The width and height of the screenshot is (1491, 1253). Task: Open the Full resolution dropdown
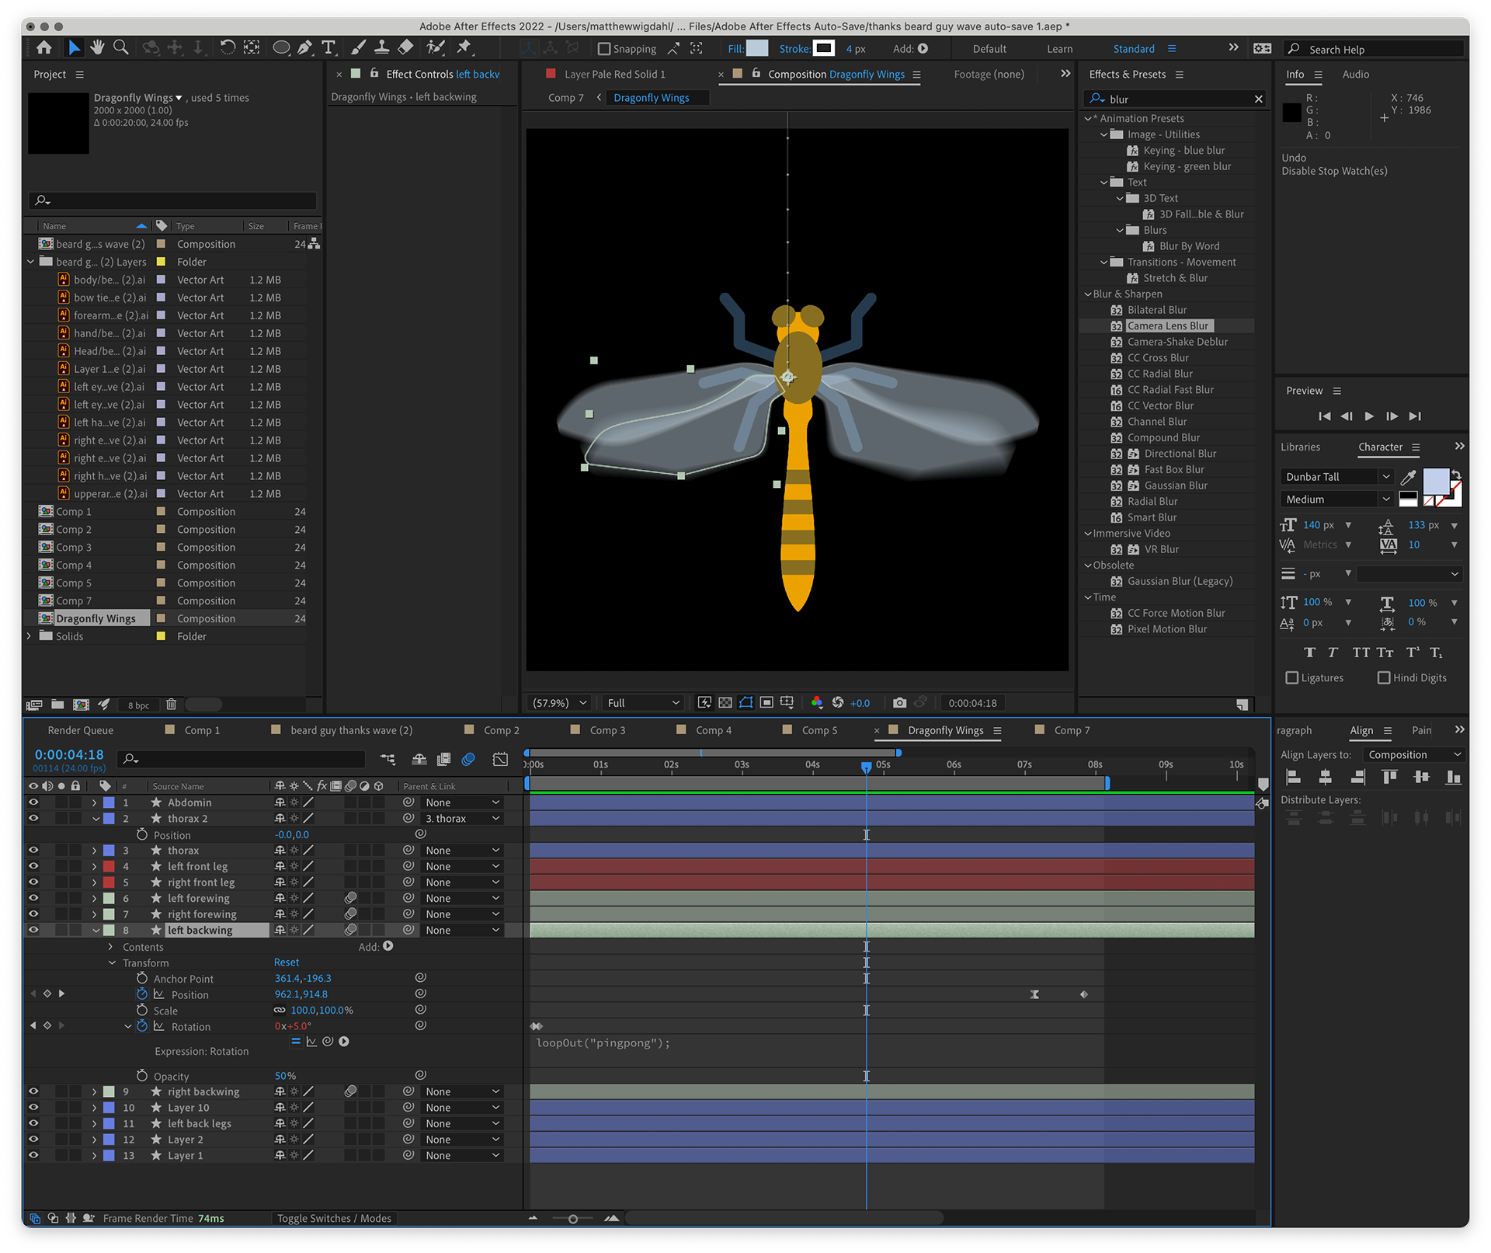coord(643,703)
